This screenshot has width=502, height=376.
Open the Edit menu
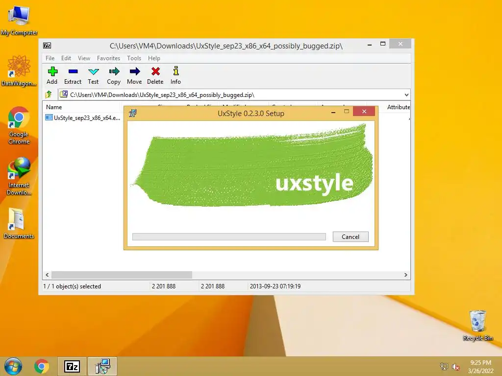pos(66,58)
